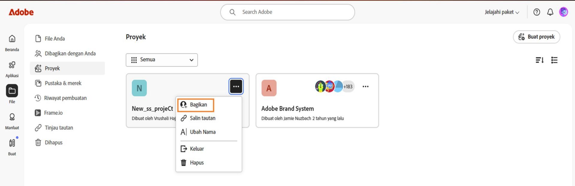Select the File folder icon in rail
Viewport: 575px width, 186px height.
(x=12, y=91)
